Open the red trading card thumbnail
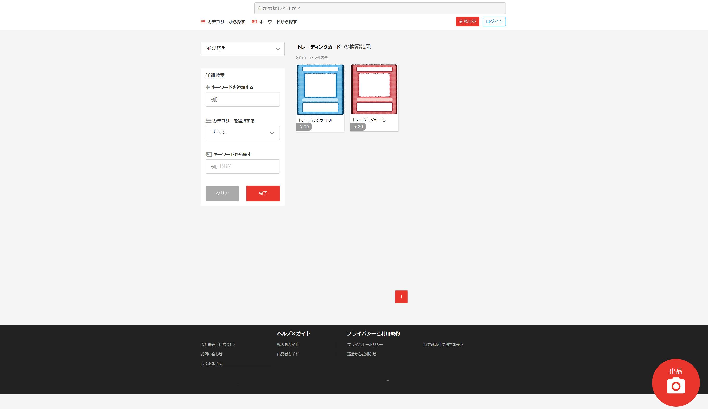The image size is (708, 409). click(x=374, y=89)
